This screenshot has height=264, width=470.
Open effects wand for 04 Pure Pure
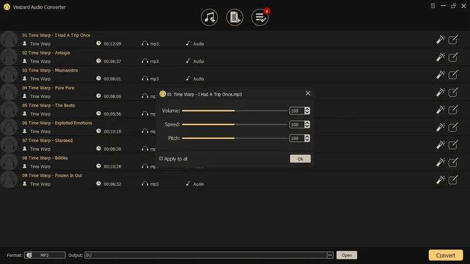[440, 92]
